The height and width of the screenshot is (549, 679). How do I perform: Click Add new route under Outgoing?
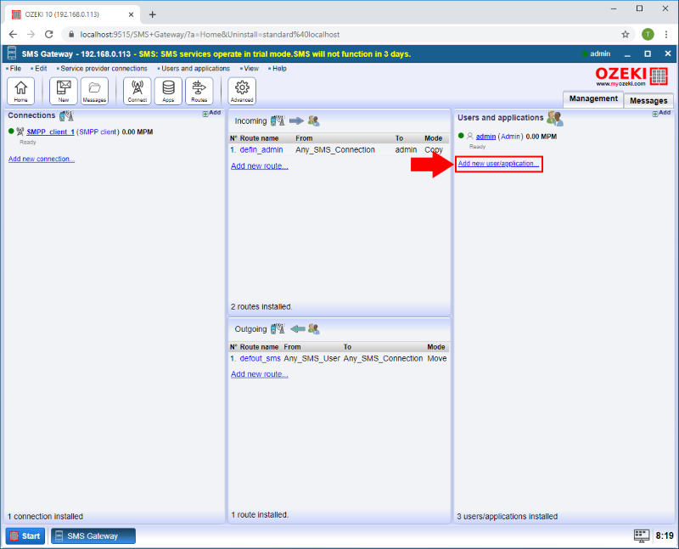point(260,374)
